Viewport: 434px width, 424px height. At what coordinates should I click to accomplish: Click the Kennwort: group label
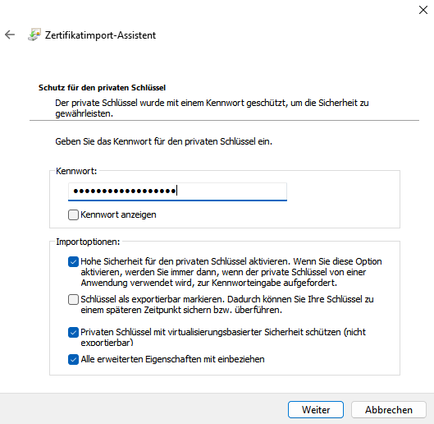[x=76, y=171]
